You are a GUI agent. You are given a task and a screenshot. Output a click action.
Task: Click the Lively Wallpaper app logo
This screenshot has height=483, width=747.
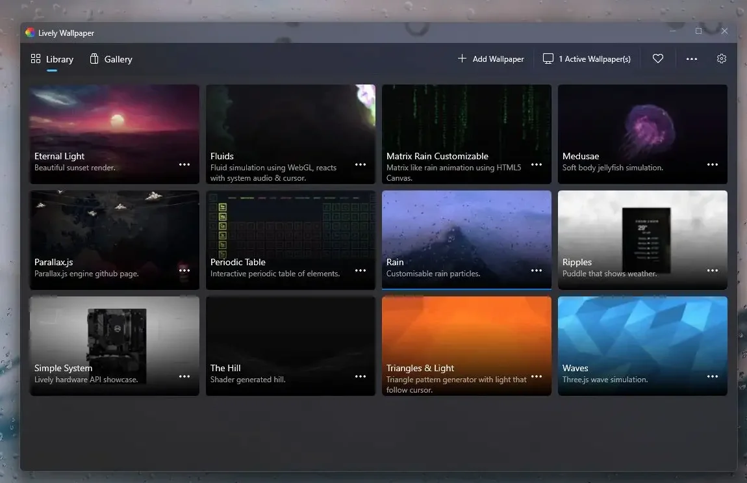[x=30, y=33]
